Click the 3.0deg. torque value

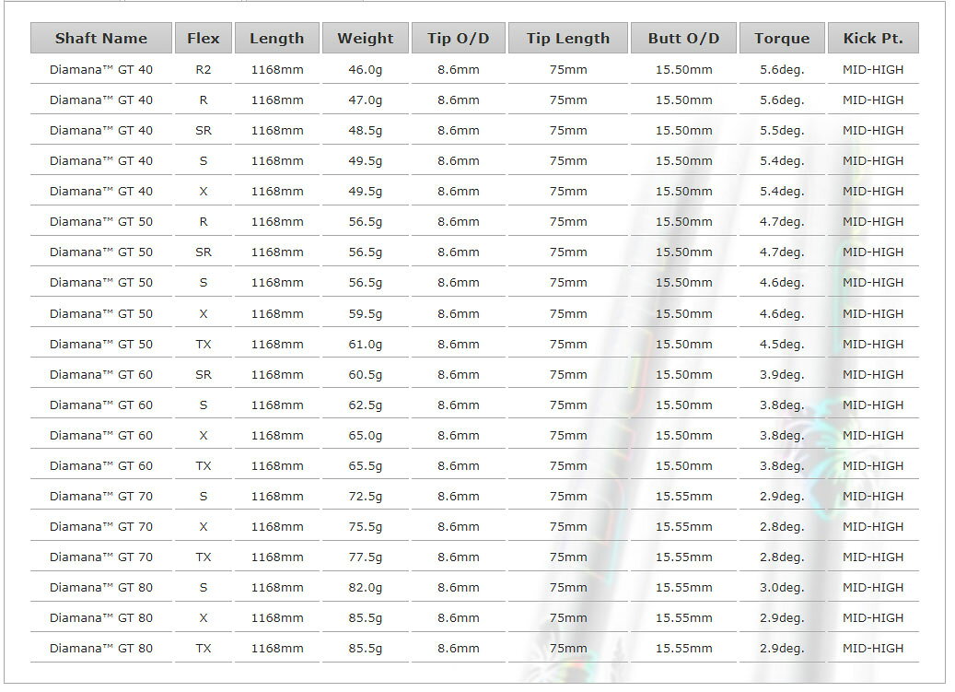(x=782, y=588)
